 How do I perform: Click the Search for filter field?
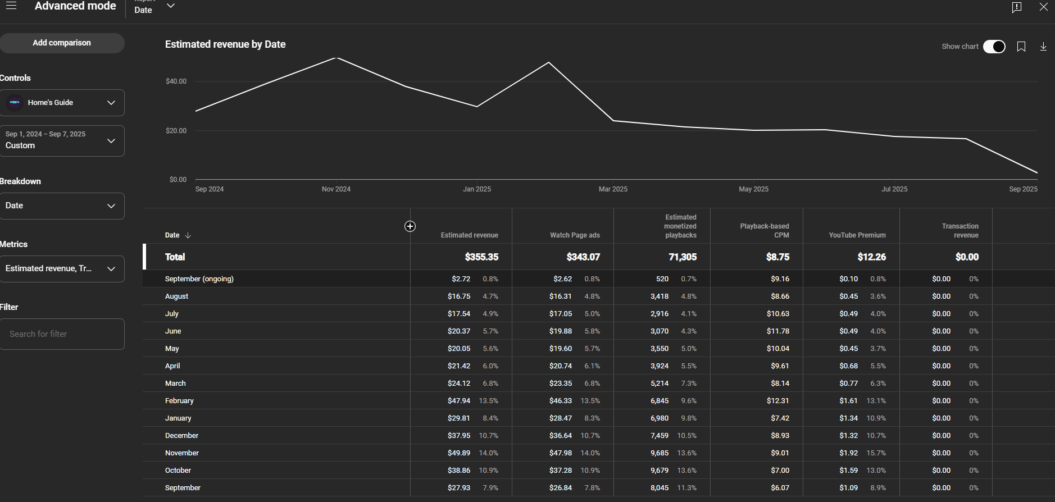[62, 334]
